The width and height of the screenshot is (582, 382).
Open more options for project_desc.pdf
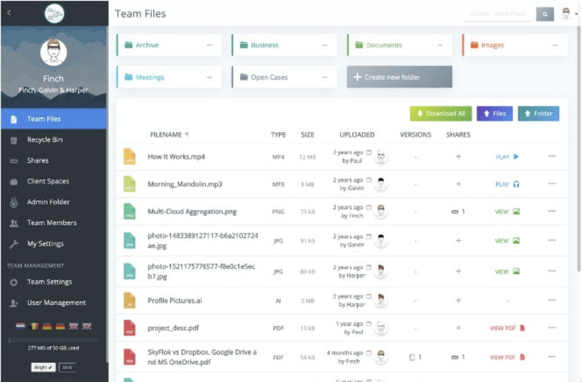pyautogui.click(x=552, y=327)
